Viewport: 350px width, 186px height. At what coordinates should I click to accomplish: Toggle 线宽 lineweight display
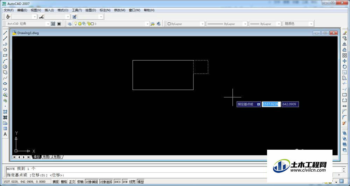click(x=132, y=182)
